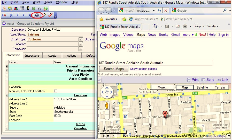Screen dimensions: 232x140
Task: Open the Images link on Google
Action: pyautogui.click(x=115, y=35)
